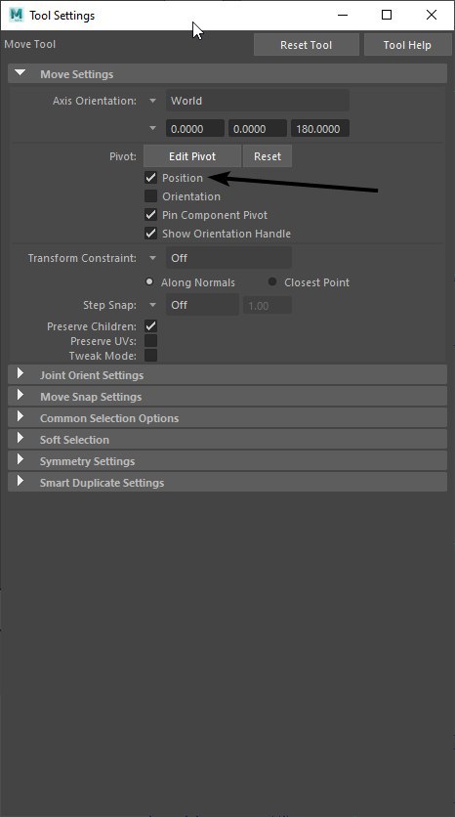This screenshot has width=455, height=817.
Task: Click the arrow beside Axis Orientation label
Action: coord(152,101)
